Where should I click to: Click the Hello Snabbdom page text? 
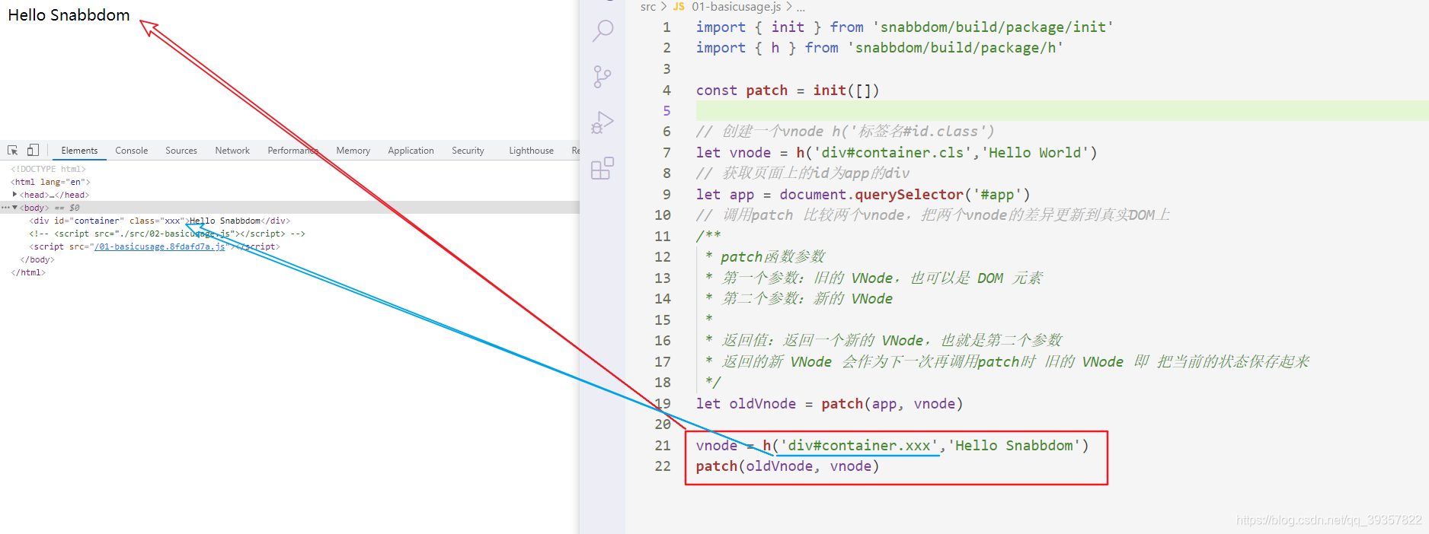[69, 15]
